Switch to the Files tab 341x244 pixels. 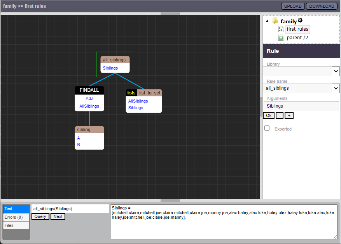(16, 225)
